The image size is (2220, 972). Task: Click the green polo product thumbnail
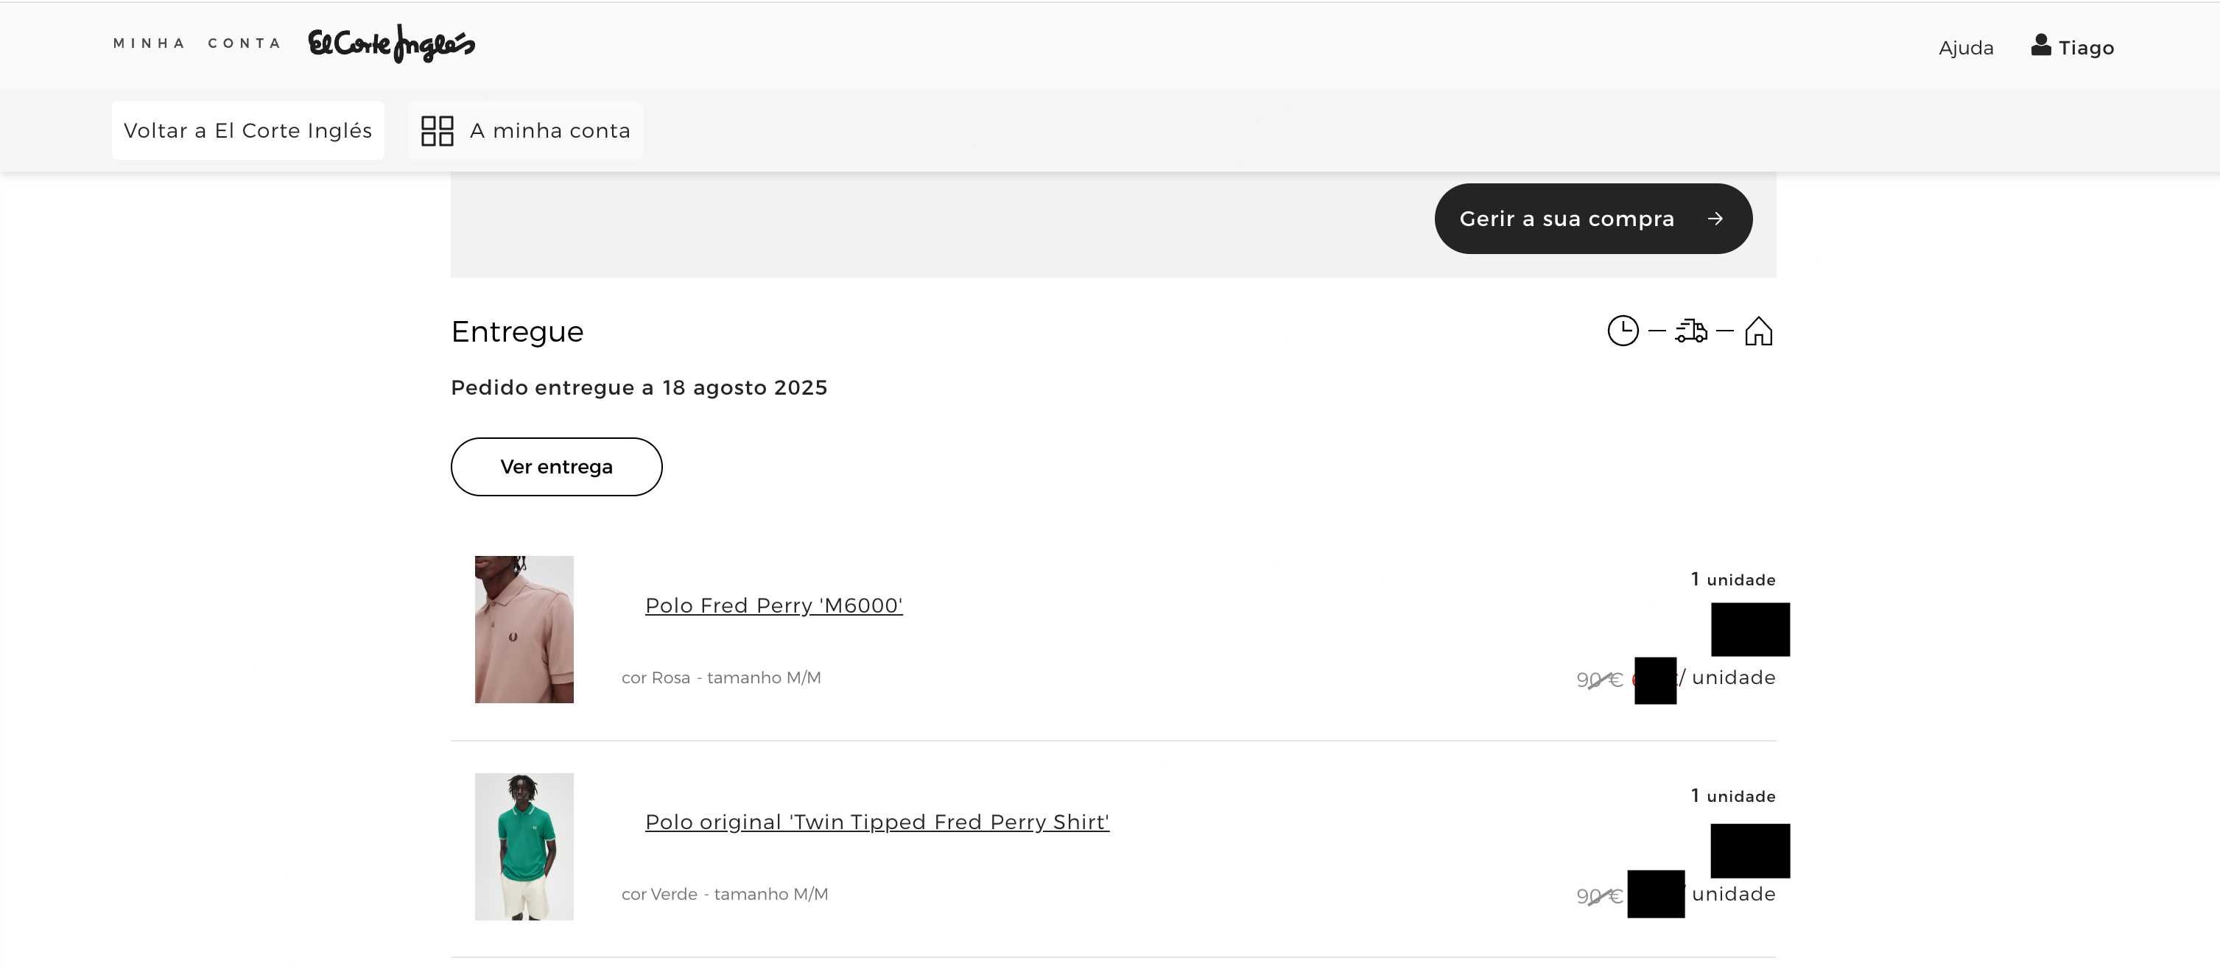(x=524, y=847)
